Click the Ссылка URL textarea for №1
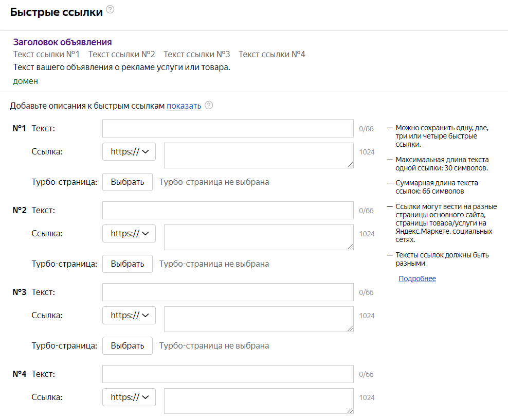Viewport: 508px width, 416px height. click(258, 155)
